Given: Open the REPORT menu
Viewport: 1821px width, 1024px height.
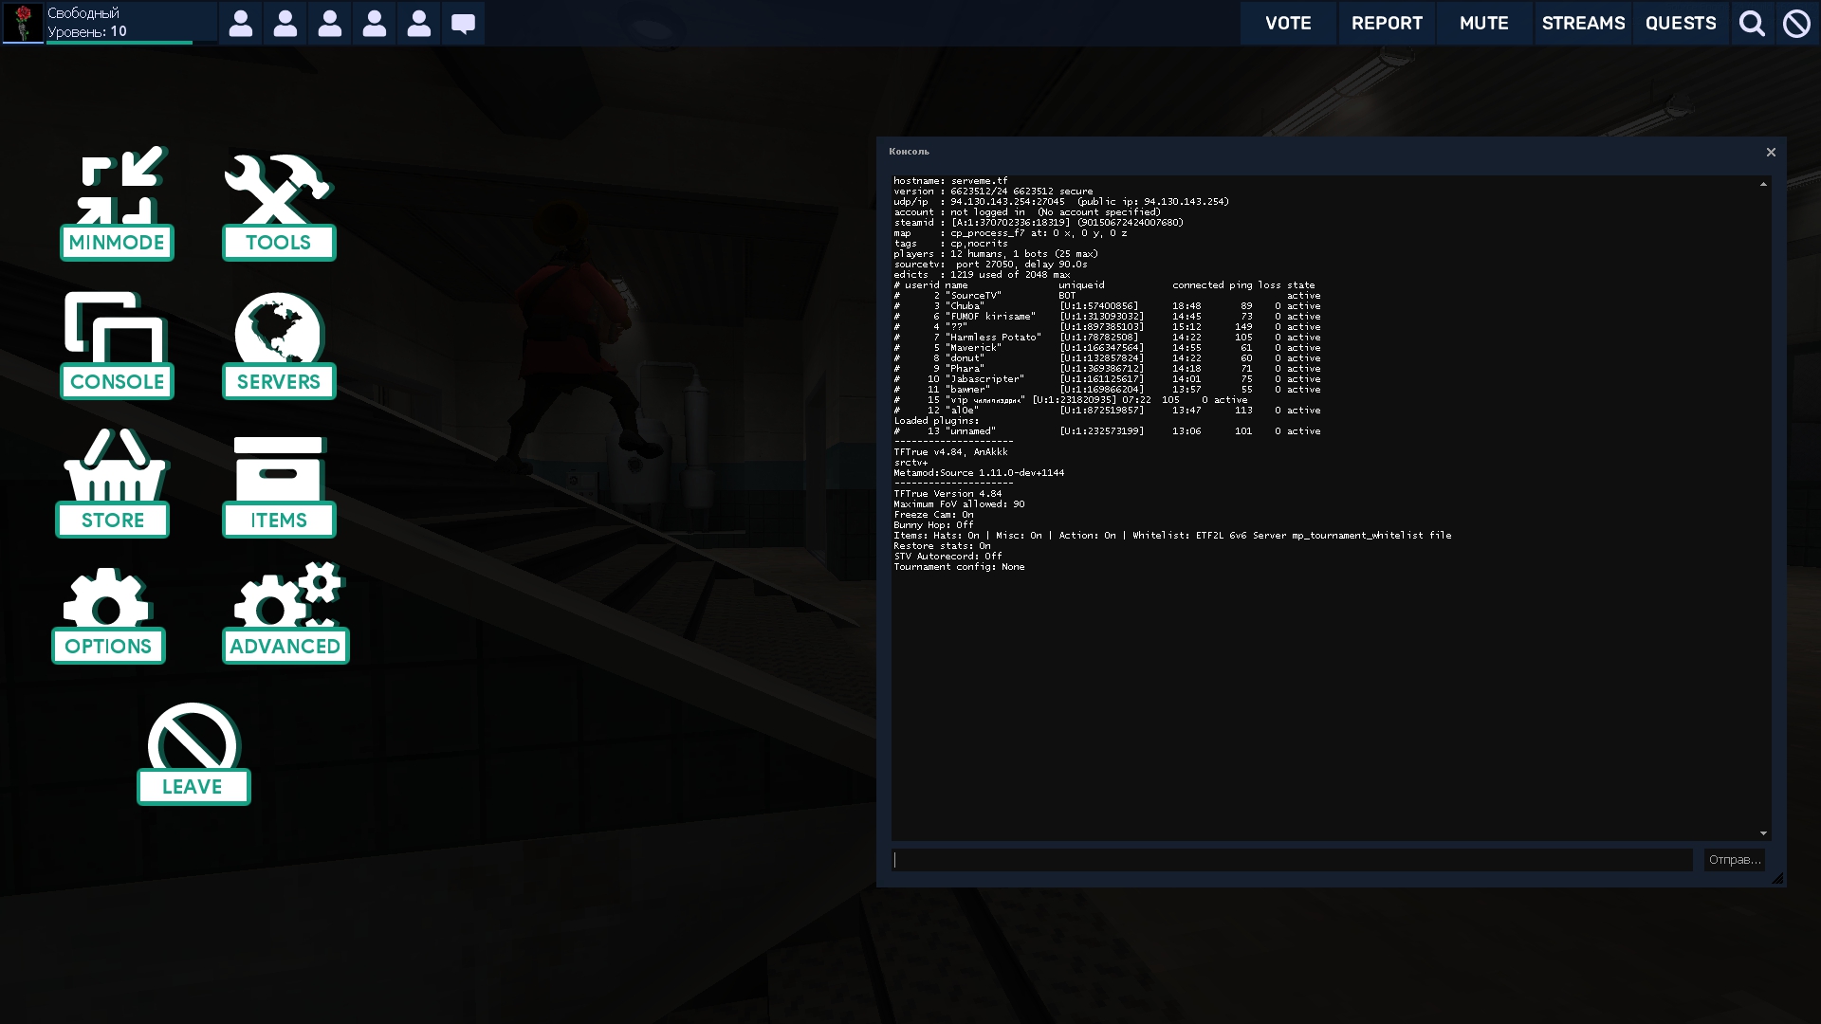Looking at the screenshot, I should (1387, 24).
